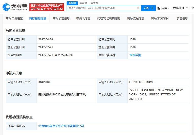This screenshot has height=135, width=194.
Task: Switch to the 查老板 search tab
Action: (83, 3)
